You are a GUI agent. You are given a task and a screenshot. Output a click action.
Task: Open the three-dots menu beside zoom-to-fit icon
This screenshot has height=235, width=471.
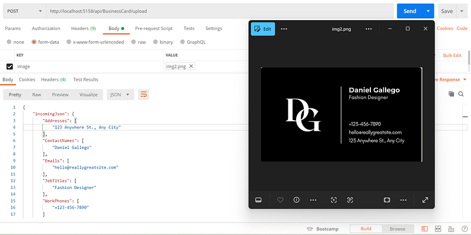click(x=403, y=200)
